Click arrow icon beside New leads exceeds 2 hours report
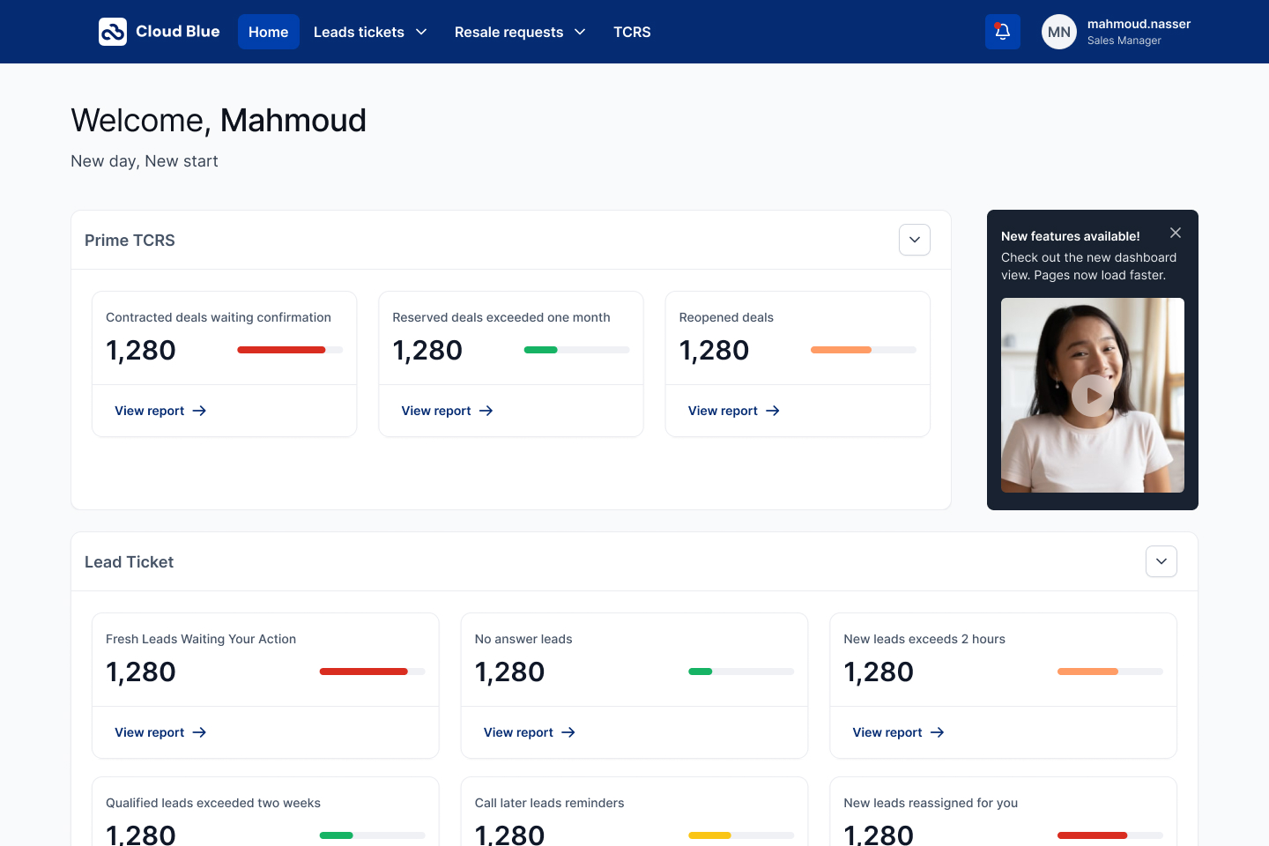Image resolution: width=1269 pixels, height=846 pixels. (x=938, y=732)
